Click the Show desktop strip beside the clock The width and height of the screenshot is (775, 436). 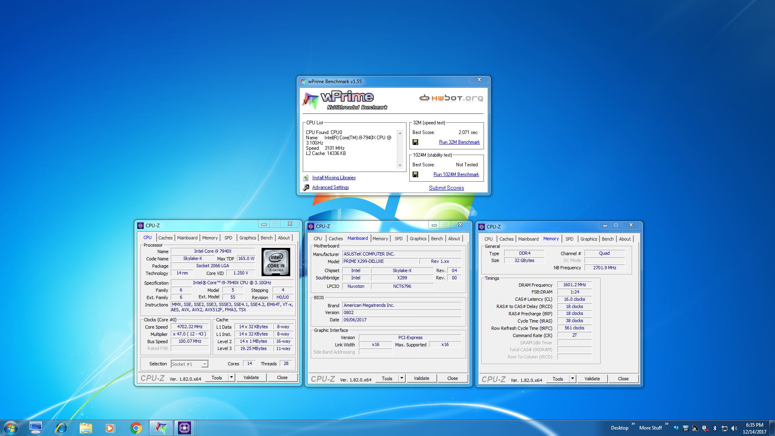click(772, 428)
